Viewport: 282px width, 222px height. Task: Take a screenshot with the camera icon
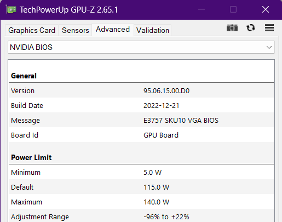pyautogui.click(x=232, y=28)
